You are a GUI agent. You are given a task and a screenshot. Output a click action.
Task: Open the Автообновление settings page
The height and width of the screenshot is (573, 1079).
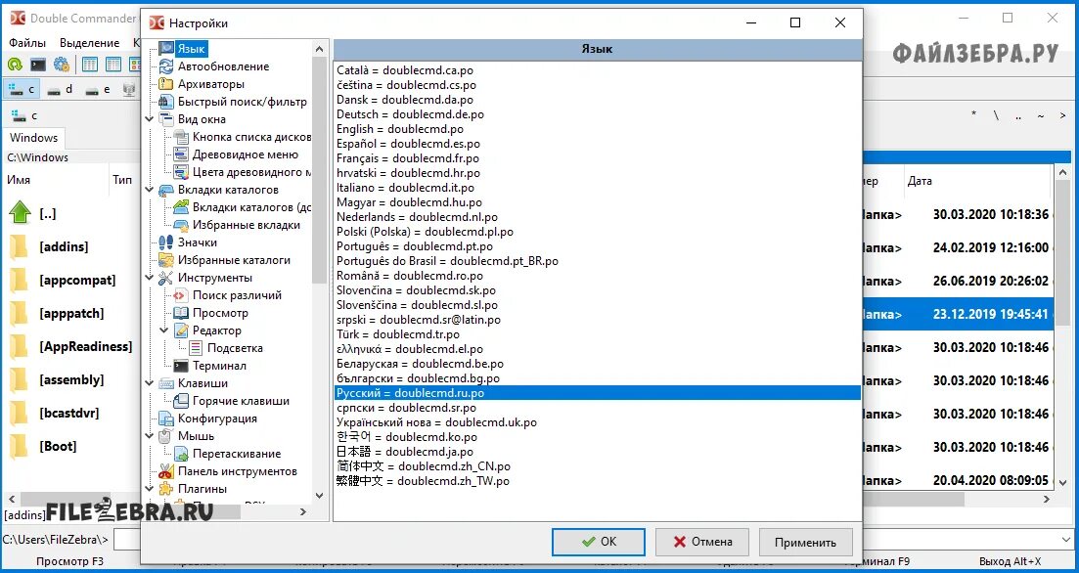(223, 66)
